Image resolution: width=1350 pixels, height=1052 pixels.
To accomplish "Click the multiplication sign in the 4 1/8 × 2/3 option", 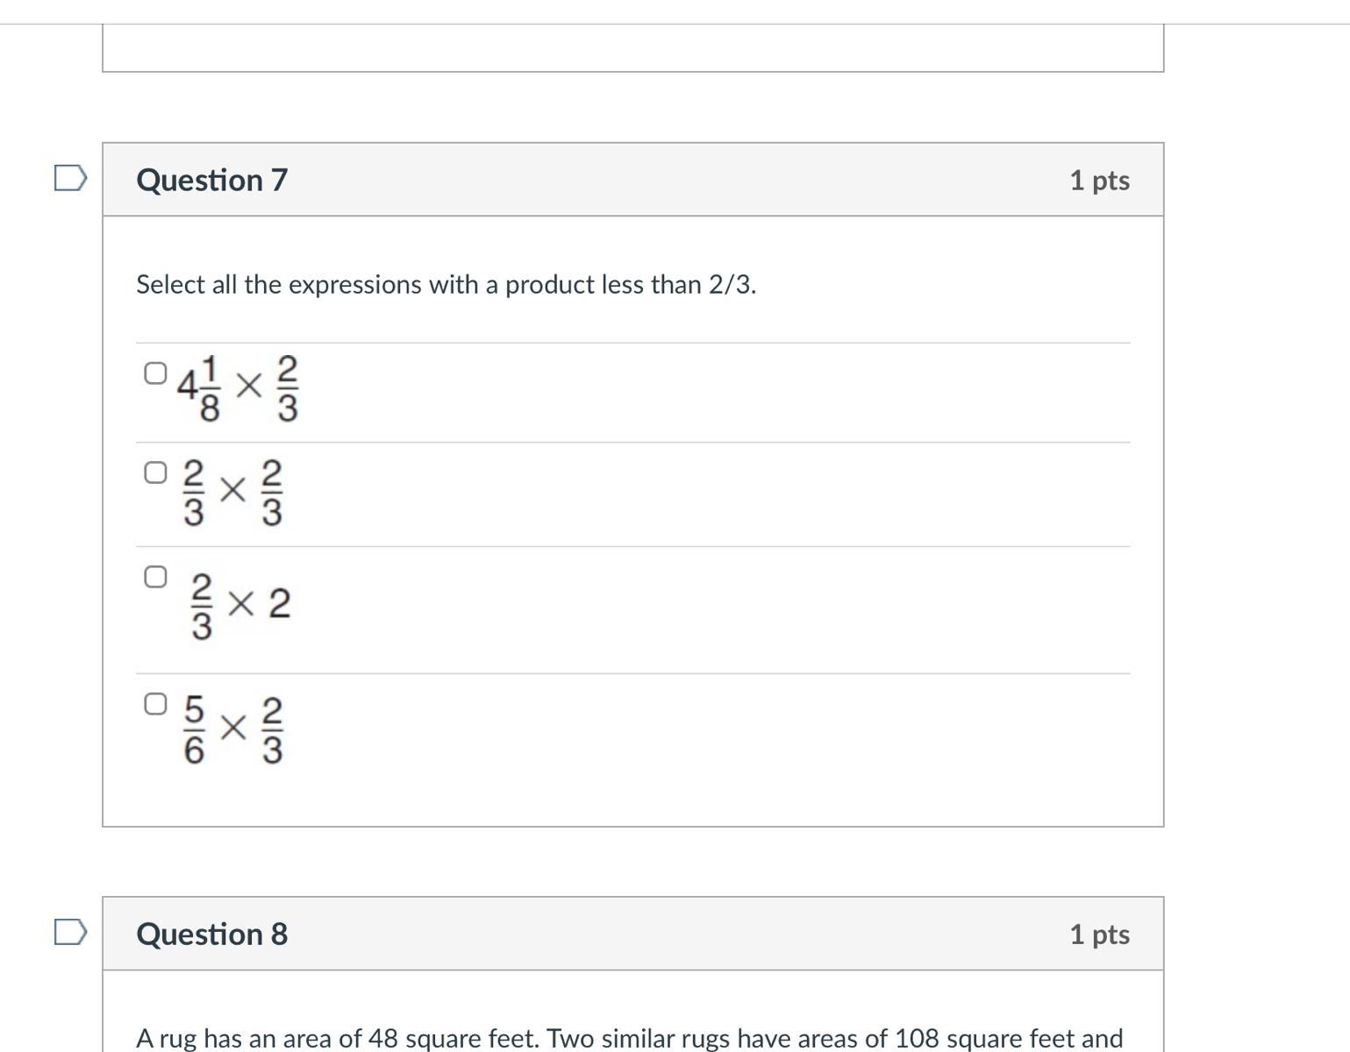I will (x=249, y=385).
